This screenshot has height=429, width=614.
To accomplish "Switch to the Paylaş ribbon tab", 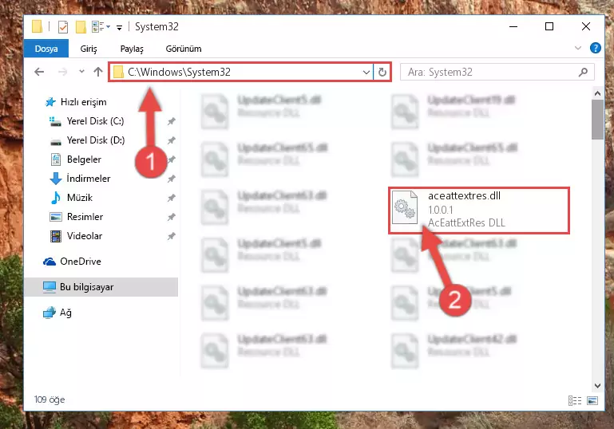I will 132,49.
